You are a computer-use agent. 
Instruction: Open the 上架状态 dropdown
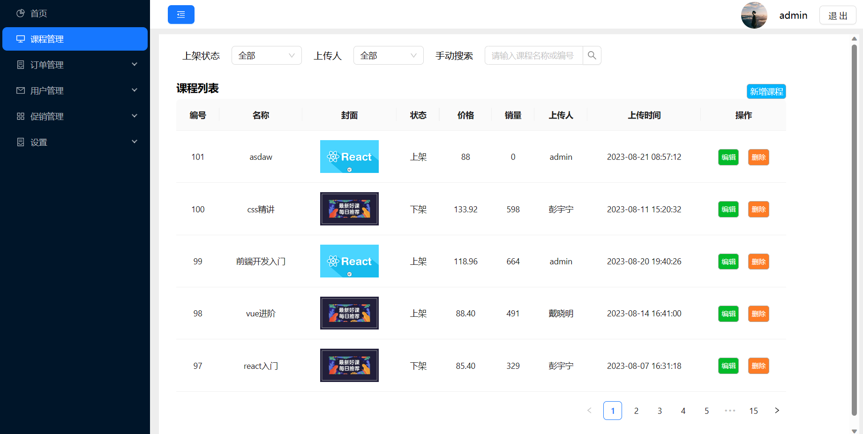point(267,55)
